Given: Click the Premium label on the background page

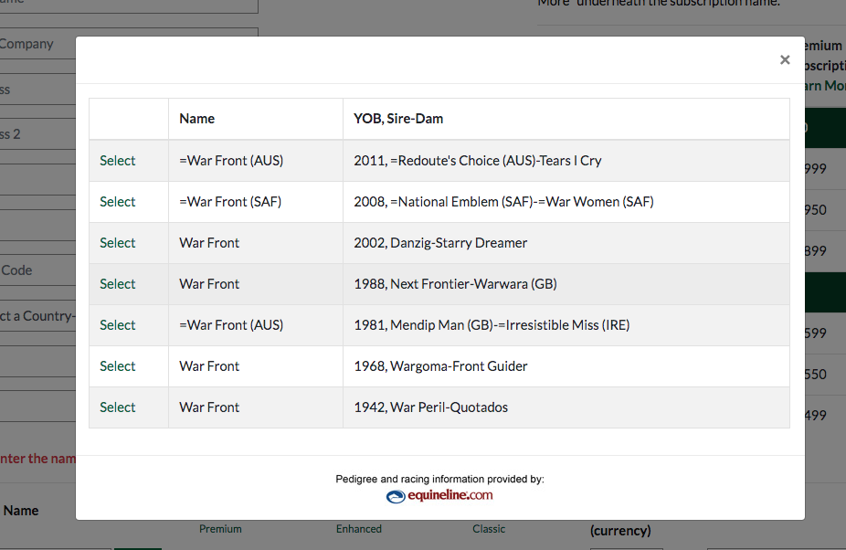Looking at the screenshot, I should click(220, 529).
